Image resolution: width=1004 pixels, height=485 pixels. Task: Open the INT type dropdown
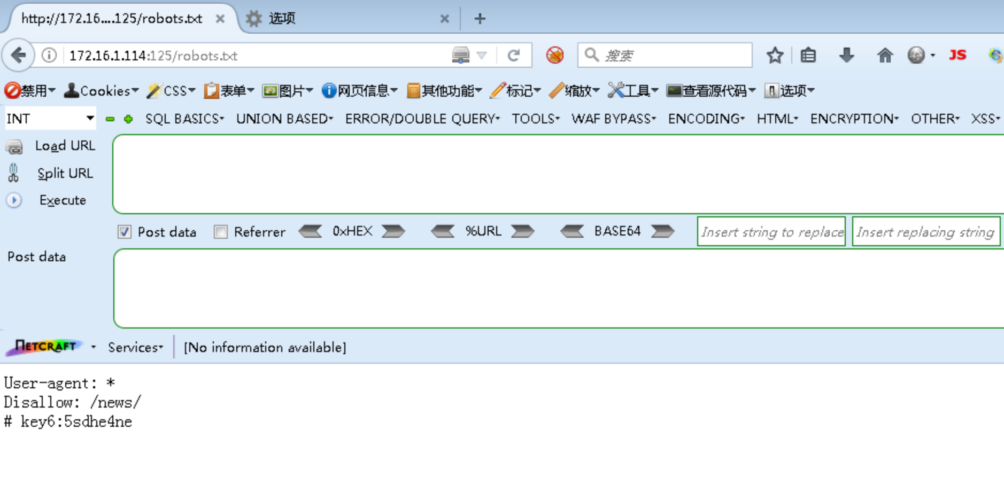click(50, 119)
